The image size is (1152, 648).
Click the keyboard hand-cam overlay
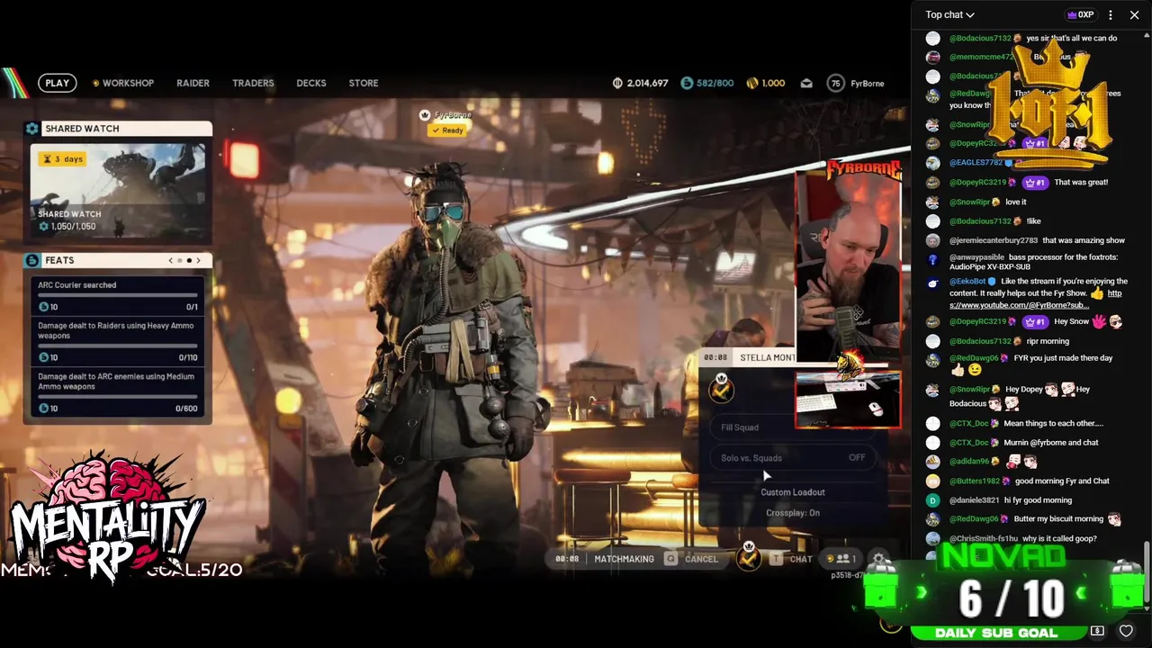[x=848, y=398]
